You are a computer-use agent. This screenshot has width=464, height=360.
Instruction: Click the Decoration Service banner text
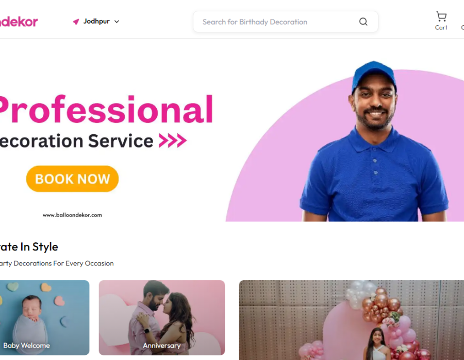[x=76, y=141]
